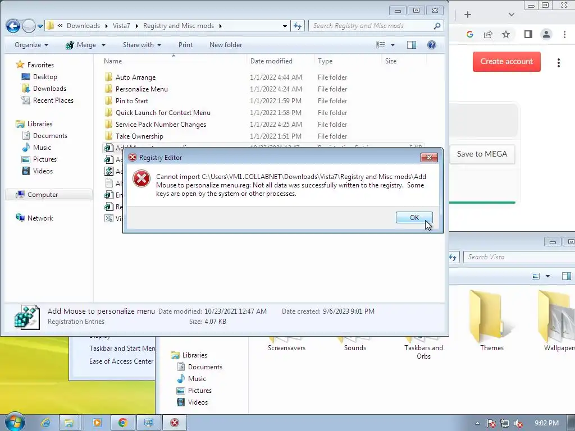Screen dimensions: 575x431
Task: Click the Chrome new tab plus button
Action: [x=468, y=15]
